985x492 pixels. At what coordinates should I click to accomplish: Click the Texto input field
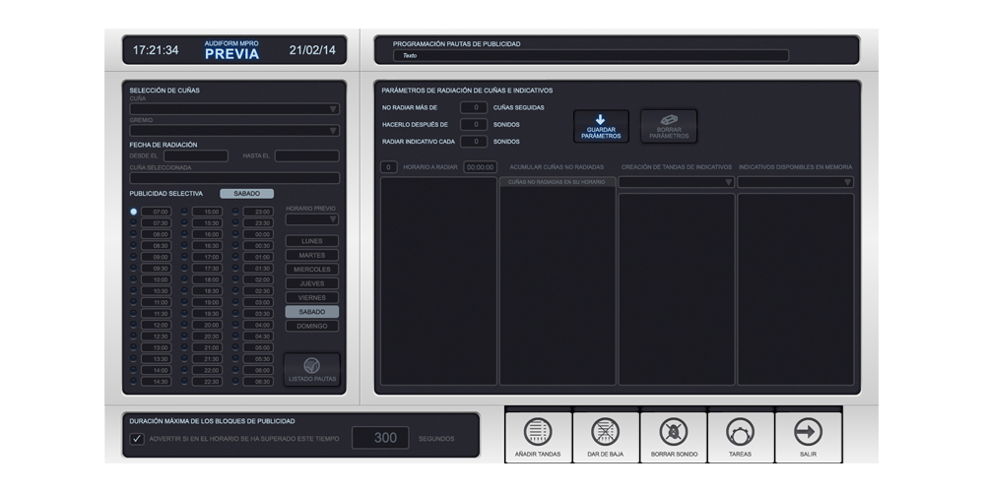point(591,55)
